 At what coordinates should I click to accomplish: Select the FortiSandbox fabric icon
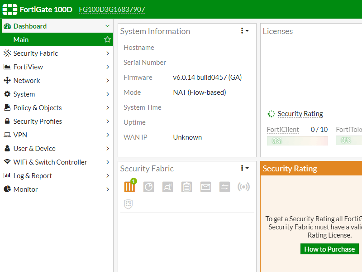coord(167,187)
